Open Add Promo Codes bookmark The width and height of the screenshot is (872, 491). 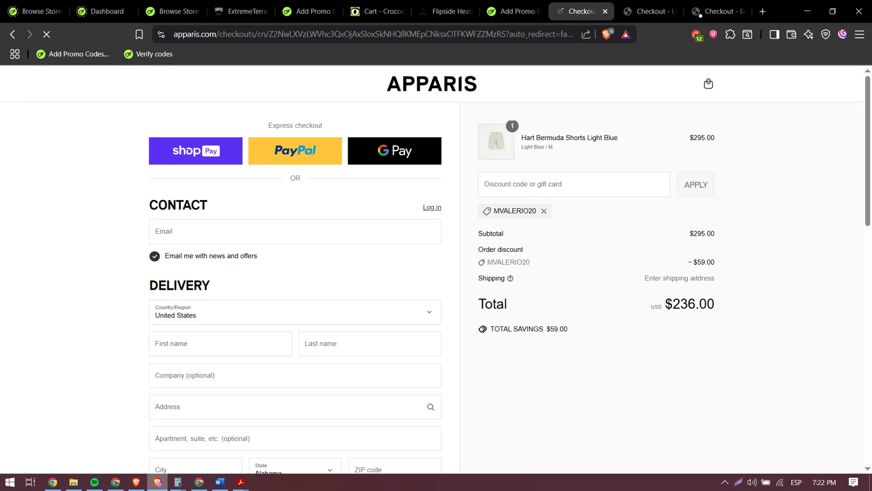(x=73, y=54)
